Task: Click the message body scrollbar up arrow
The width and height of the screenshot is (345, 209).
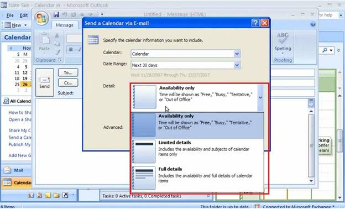Action: coord(311,111)
